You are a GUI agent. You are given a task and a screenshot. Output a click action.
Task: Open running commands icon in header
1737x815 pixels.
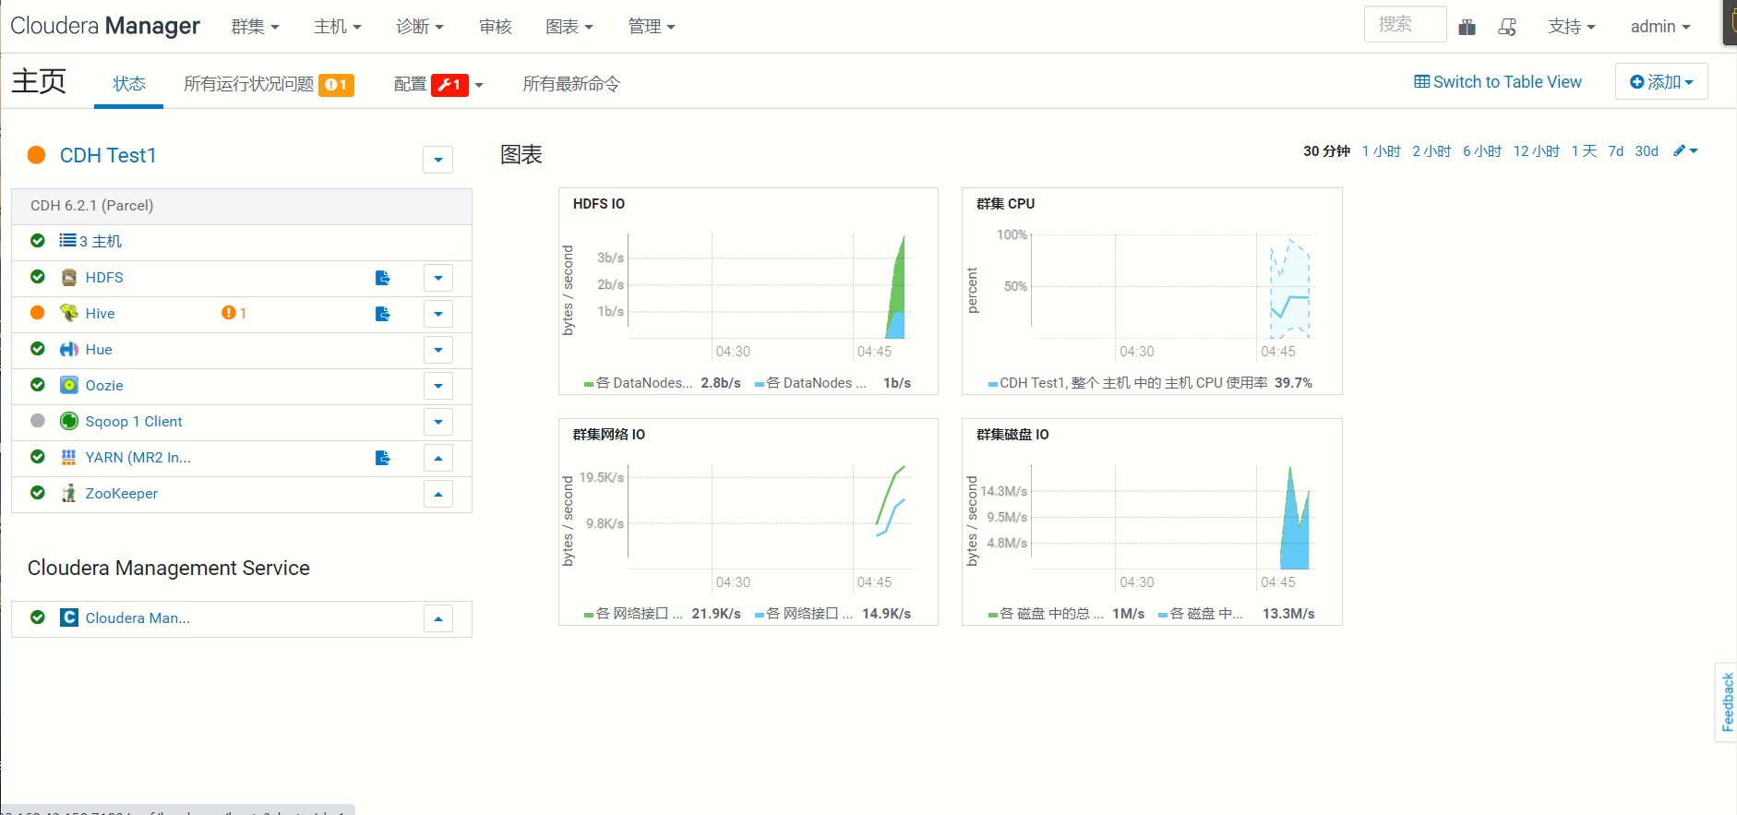1507,27
